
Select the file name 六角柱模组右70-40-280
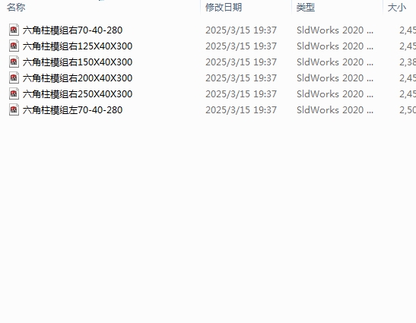[72, 30]
